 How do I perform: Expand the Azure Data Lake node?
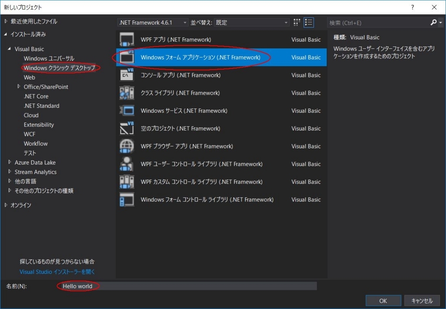(x=10, y=162)
